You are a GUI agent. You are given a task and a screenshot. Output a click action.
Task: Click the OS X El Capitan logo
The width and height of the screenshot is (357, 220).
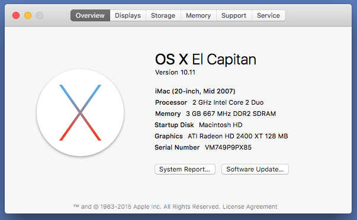(x=80, y=112)
